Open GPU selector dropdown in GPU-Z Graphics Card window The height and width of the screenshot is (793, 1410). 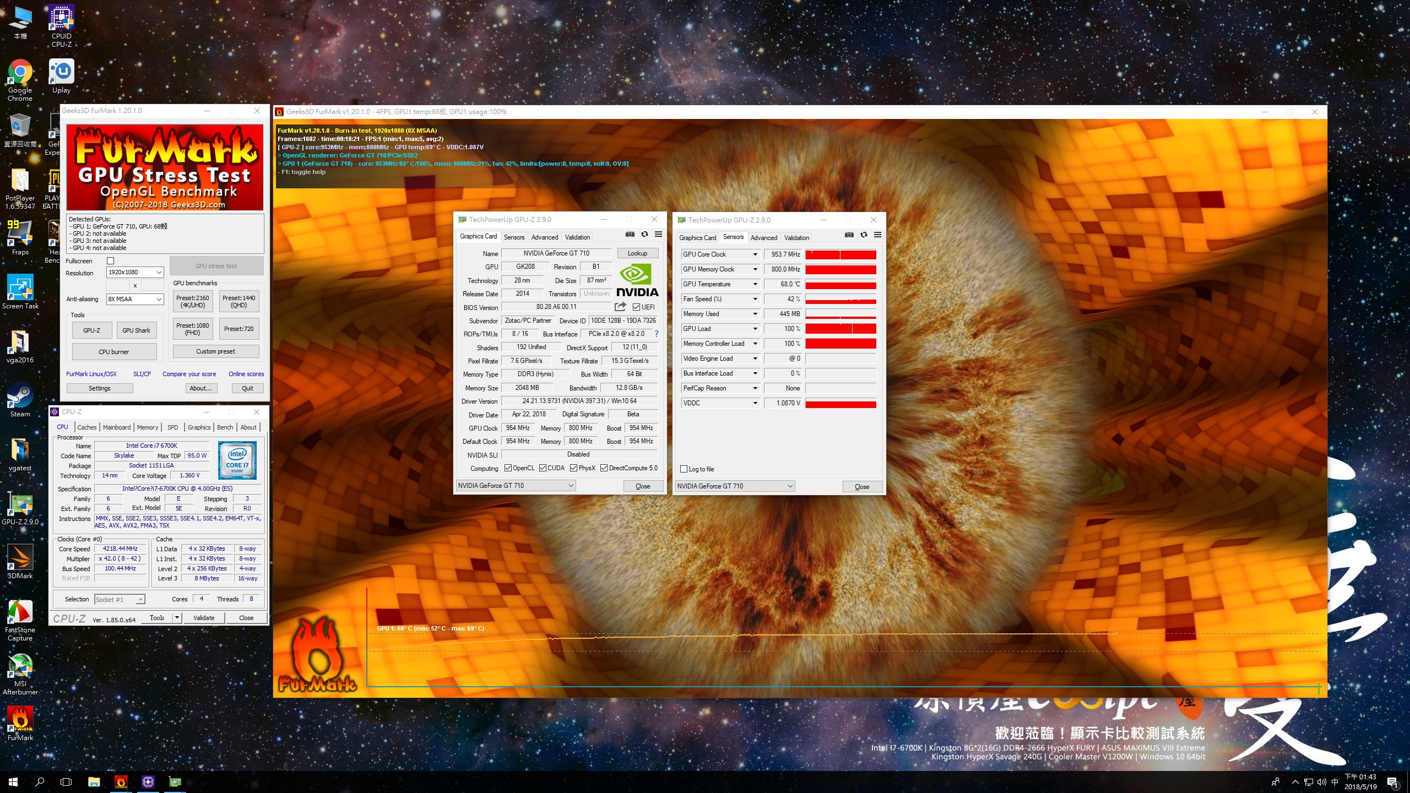tap(516, 486)
